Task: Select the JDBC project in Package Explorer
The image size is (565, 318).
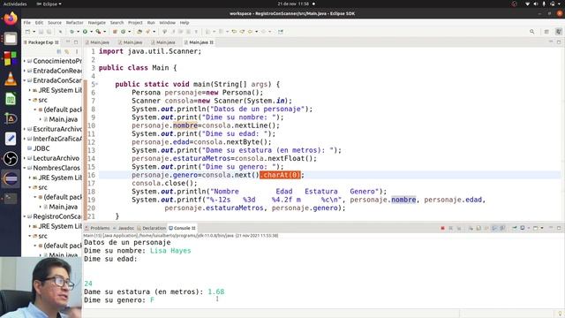Action: [x=41, y=148]
